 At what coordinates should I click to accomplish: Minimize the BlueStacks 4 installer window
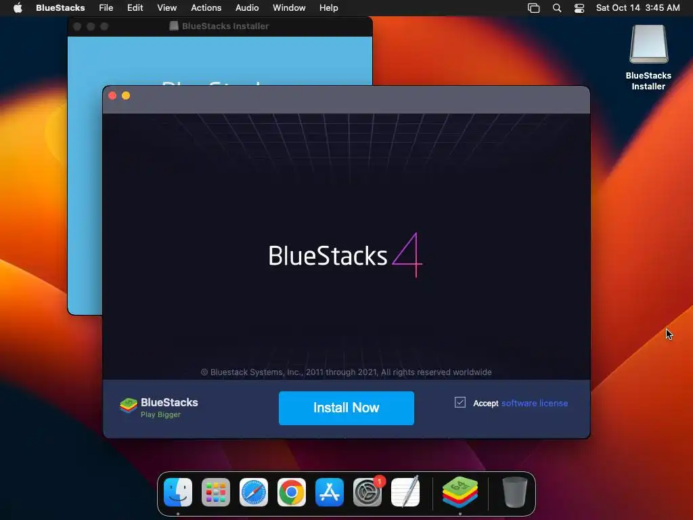126,95
